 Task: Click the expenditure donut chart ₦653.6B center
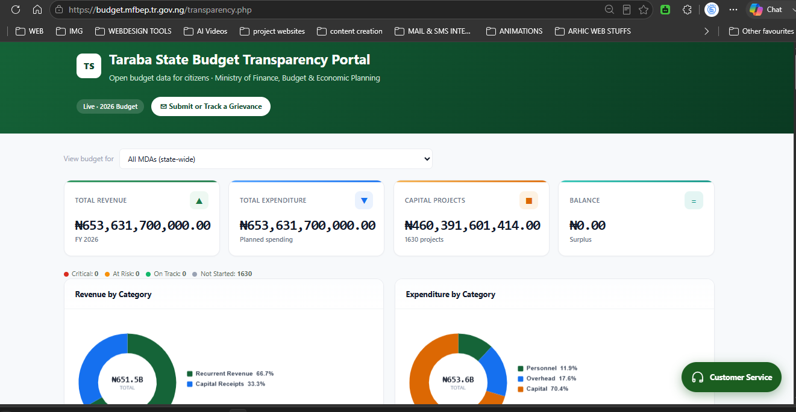(458, 381)
